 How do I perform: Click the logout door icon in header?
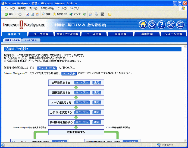180,25
